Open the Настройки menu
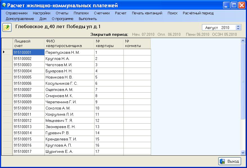Image resolution: width=247 pixels, height=168 pixels. click(x=41, y=13)
